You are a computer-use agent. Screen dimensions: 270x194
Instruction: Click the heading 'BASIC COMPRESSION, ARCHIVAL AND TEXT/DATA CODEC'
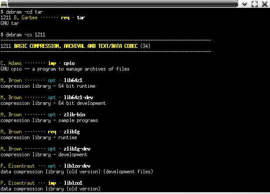pos(76,46)
